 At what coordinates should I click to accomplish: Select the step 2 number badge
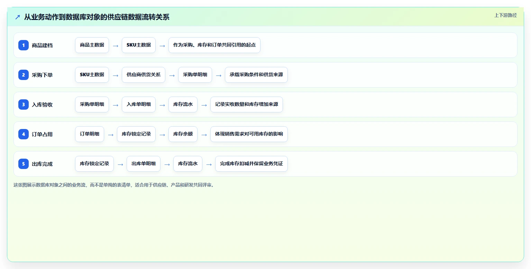[x=24, y=75]
